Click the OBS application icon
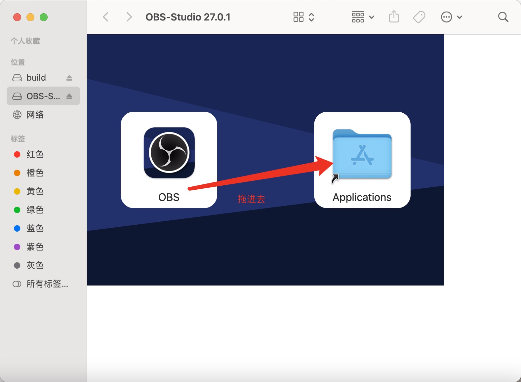Image resolution: width=521 pixels, height=382 pixels. pyautogui.click(x=169, y=153)
